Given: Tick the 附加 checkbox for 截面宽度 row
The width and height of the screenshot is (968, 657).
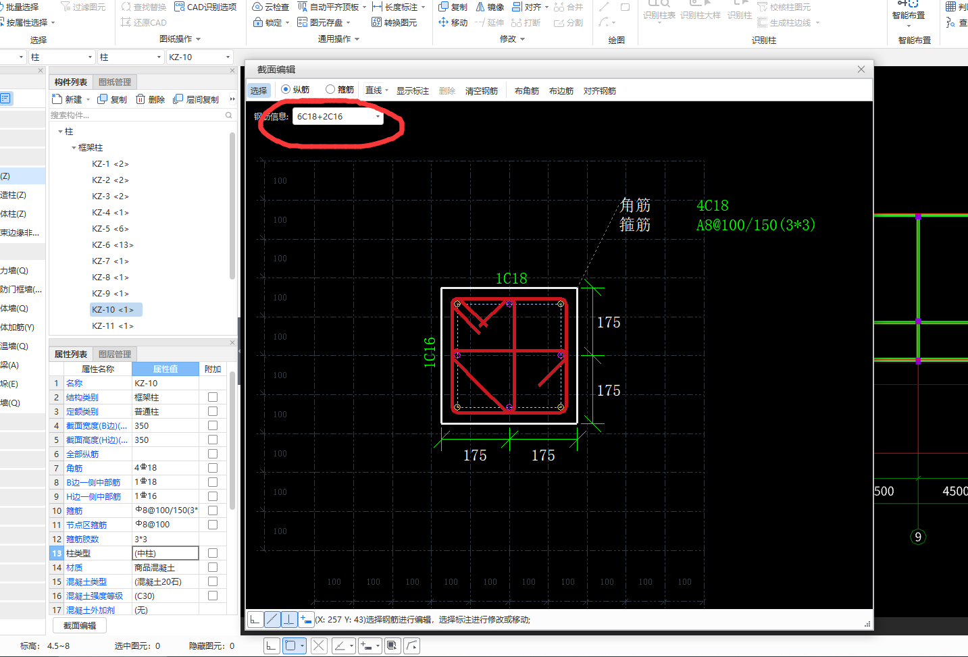Looking at the screenshot, I should coord(213,425).
